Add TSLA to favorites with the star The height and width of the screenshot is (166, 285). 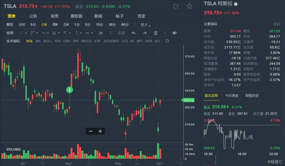(190, 6)
